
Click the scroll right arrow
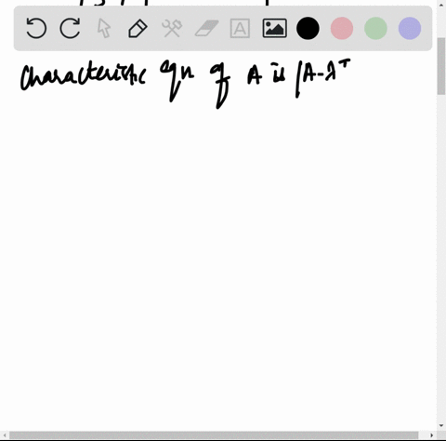[x=432, y=435]
